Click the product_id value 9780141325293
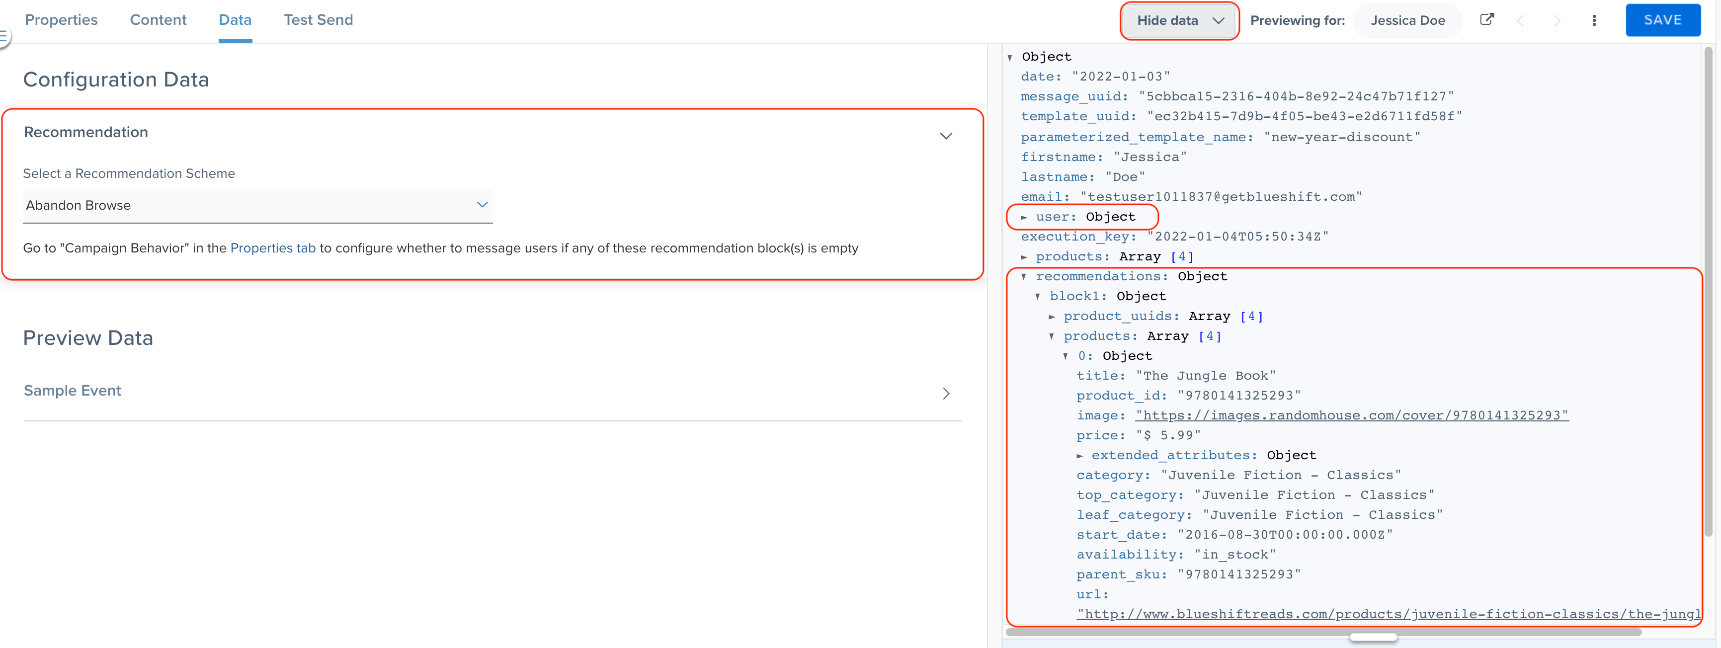The width and height of the screenshot is (1721, 648). tap(1238, 396)
